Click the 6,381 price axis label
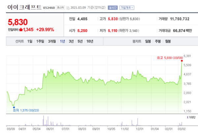Image resolution: width=198 pixels, height=135 pixels. 187,56
